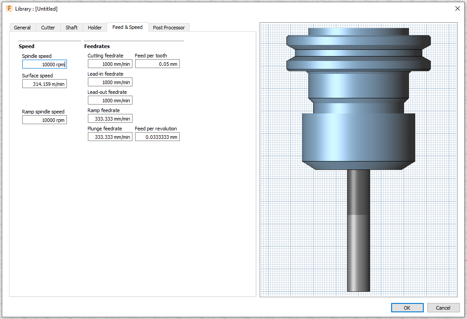Click the Fusion app icon in title bar
467x319 pixels.
pyautogui.click(x=9, y=8)
